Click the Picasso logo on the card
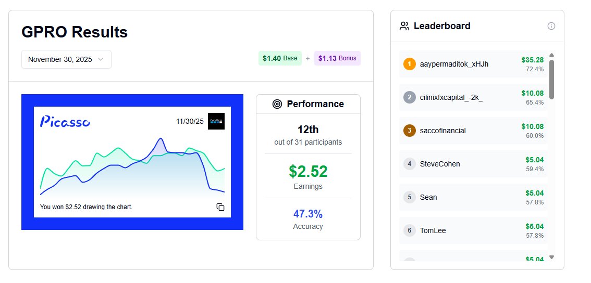 coord(65,121)
